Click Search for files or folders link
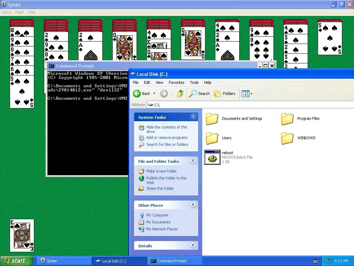Viewport: 354px width, 266px height. coord(167,144)
